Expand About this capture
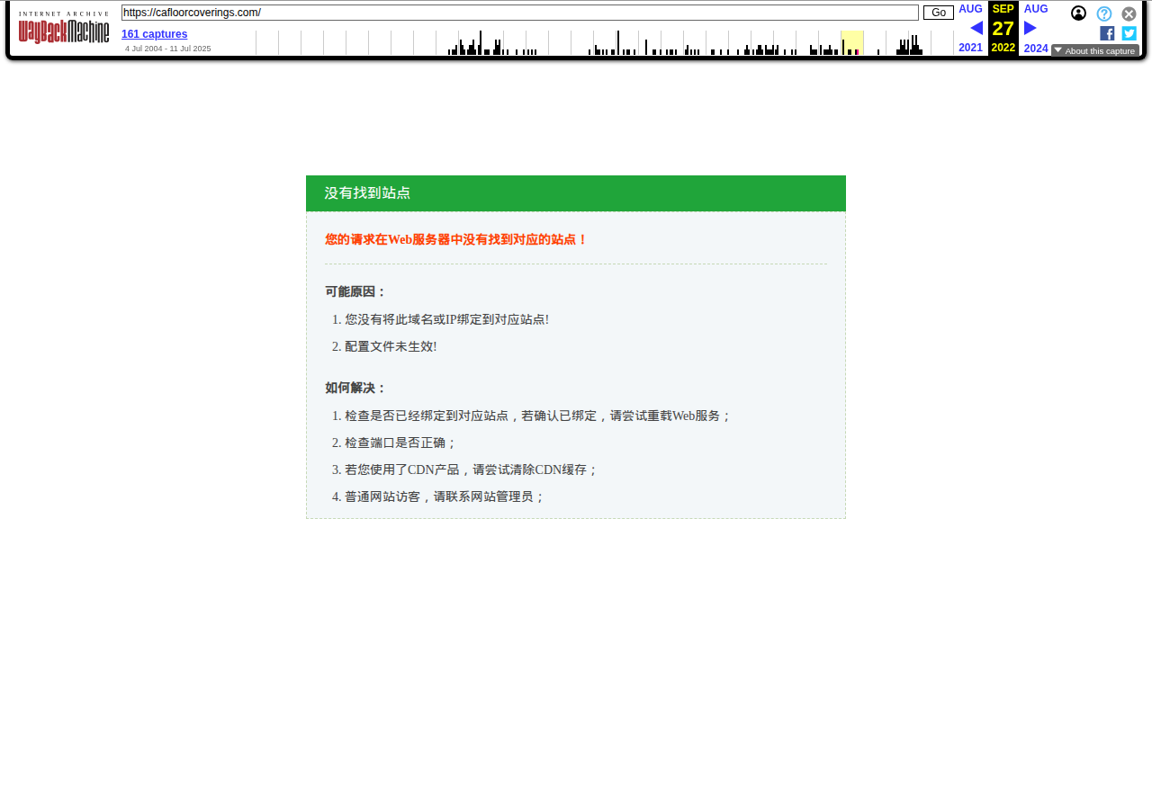The width and height of the screenshot is (1152, 796). (1094, 50)
